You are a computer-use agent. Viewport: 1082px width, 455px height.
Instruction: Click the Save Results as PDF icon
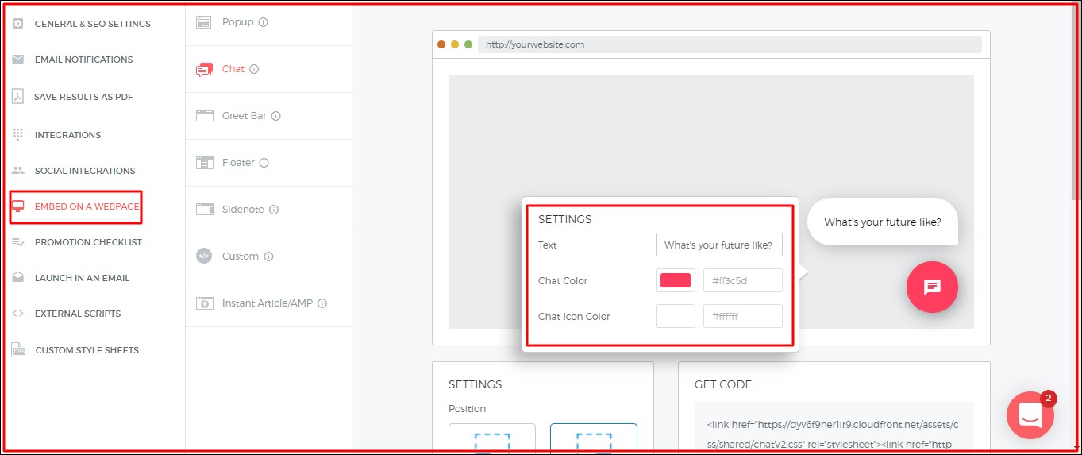18,97
